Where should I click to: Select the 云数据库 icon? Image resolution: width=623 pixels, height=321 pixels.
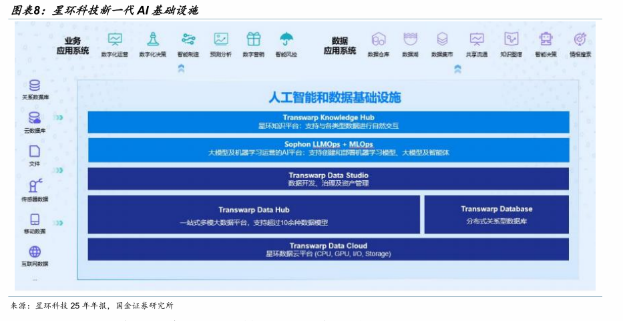(x=35, y=118)
